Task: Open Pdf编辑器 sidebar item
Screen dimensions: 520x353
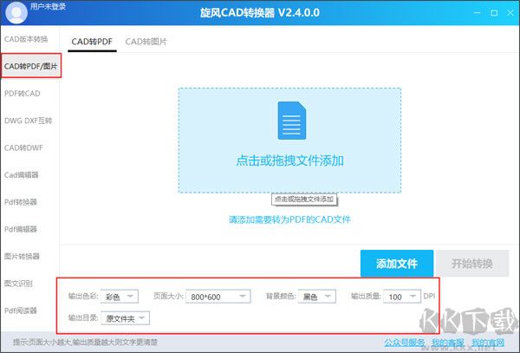Action: [21, 229]
